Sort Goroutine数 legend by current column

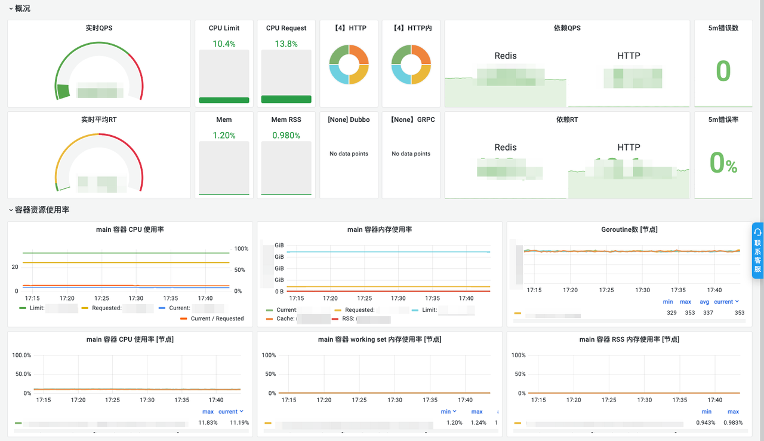tap(726, 302)
